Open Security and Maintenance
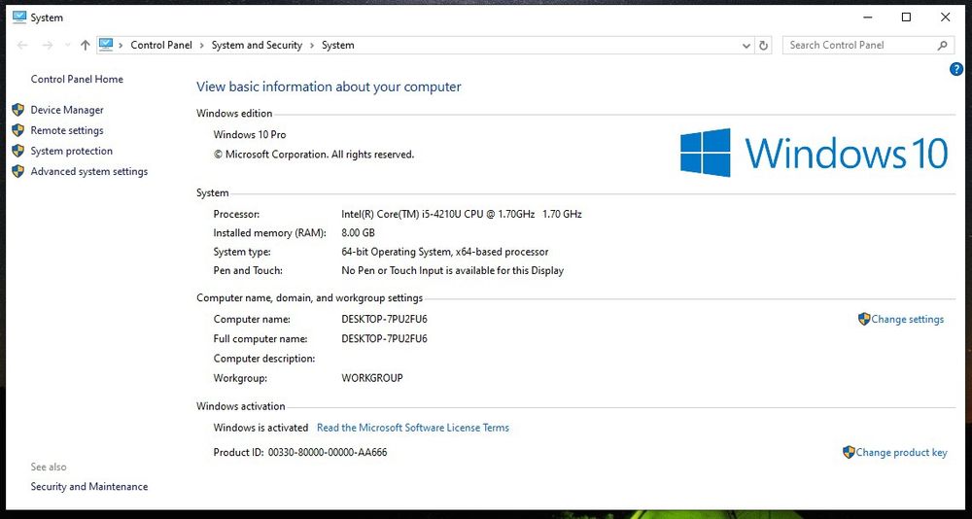This screenshot has height=519, width=972. tap(89, 487)
